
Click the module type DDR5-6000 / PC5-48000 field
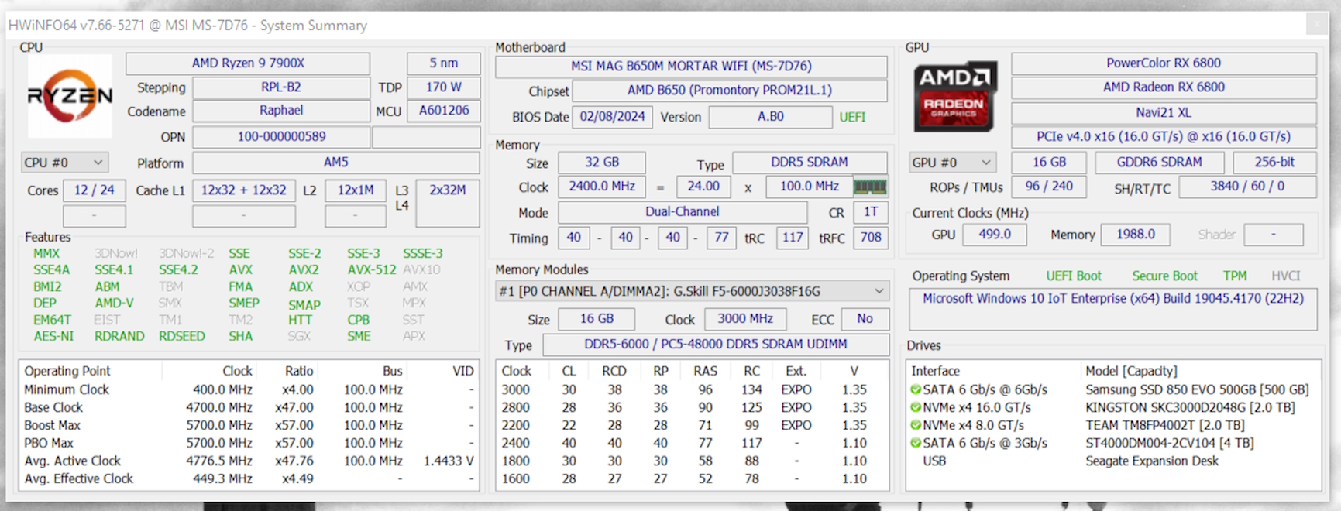716,345
